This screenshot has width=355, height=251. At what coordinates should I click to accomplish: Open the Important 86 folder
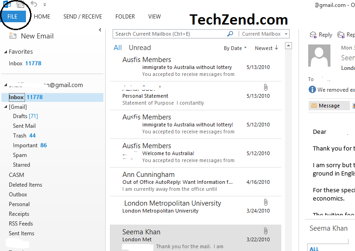(30, 145)
